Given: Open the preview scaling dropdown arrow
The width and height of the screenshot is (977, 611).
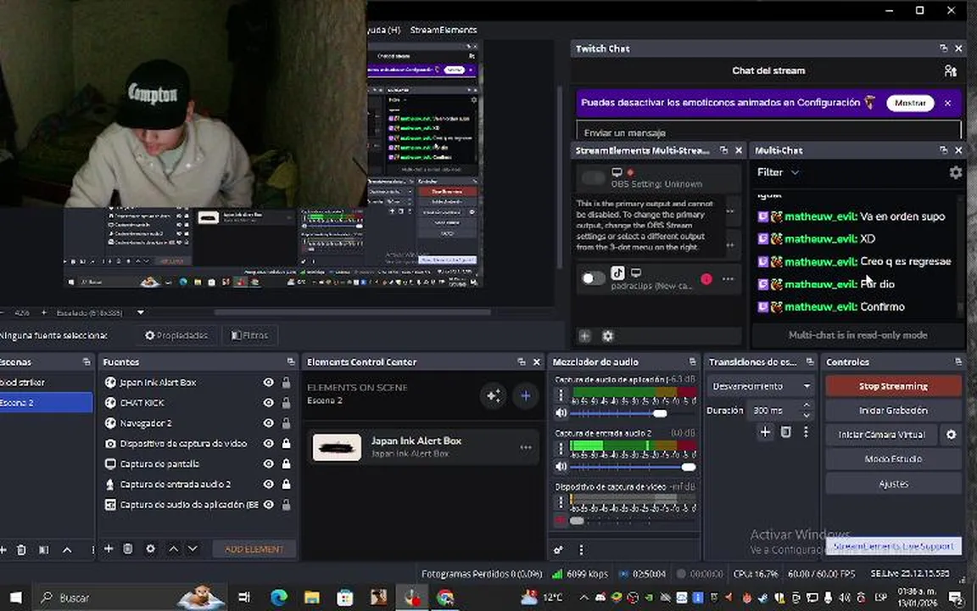Looking at the screenshot, I should click(141, 312).
